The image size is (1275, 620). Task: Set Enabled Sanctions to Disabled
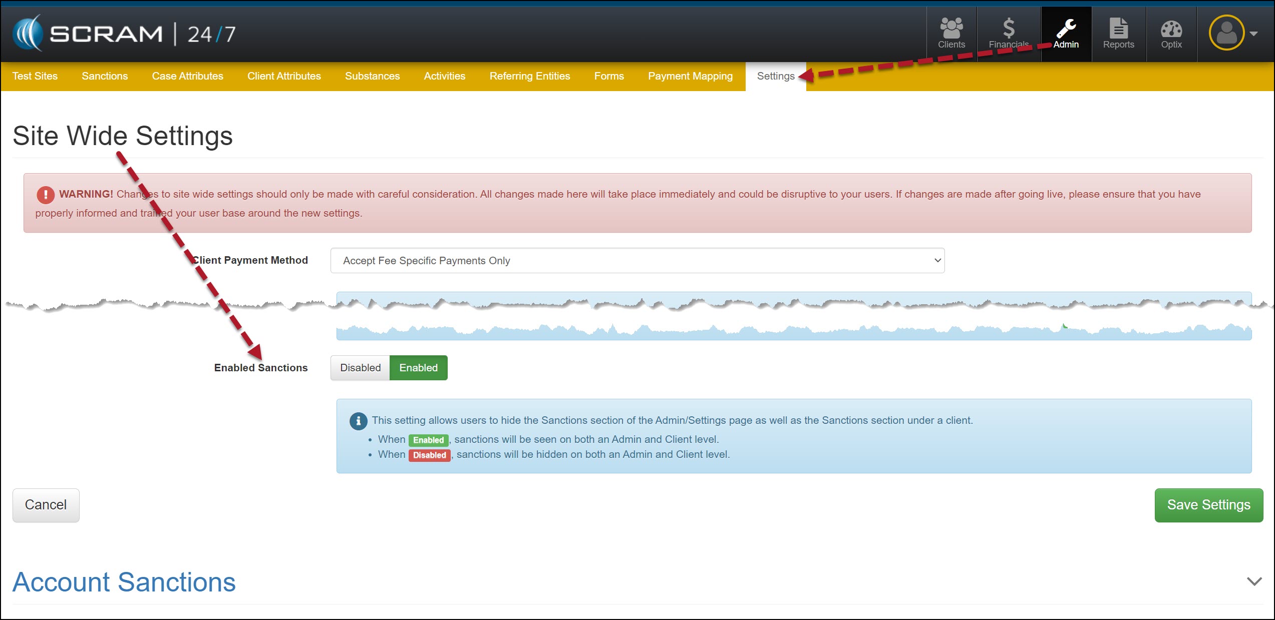pos(360,368)
